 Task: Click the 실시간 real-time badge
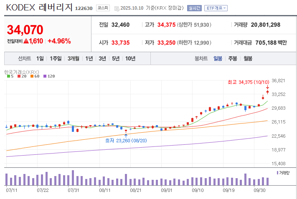(194, 8)
